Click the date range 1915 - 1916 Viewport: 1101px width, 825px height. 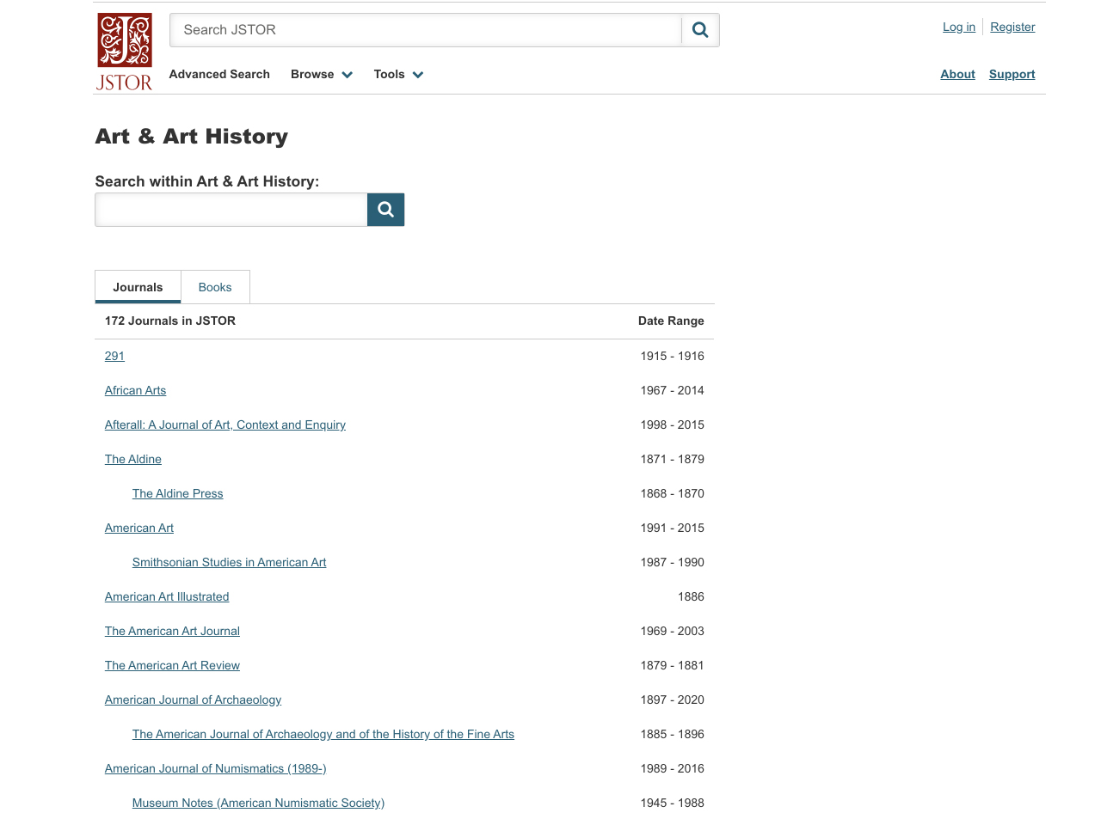pyautogui.click(x=672, y=356)
